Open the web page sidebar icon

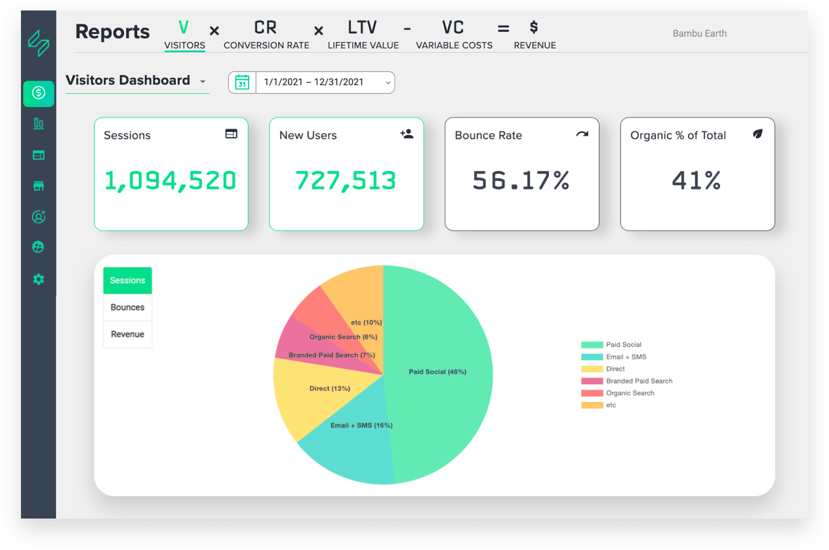(x=39, y=155)
